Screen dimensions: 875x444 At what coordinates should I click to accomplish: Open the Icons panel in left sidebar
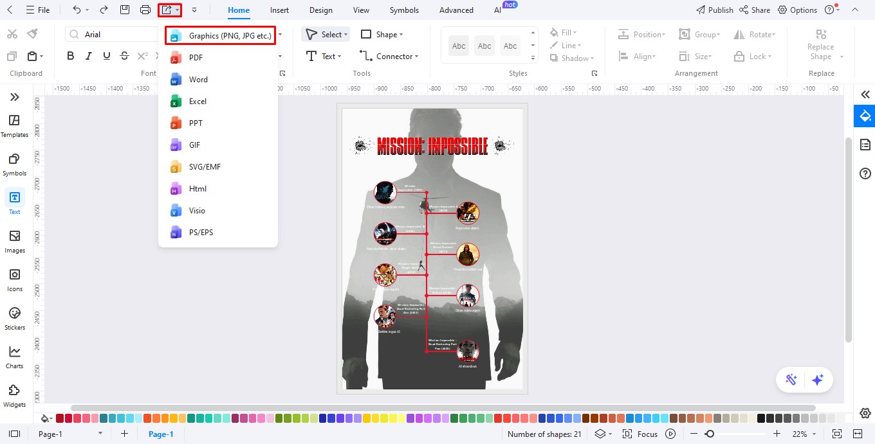[14, 280]
